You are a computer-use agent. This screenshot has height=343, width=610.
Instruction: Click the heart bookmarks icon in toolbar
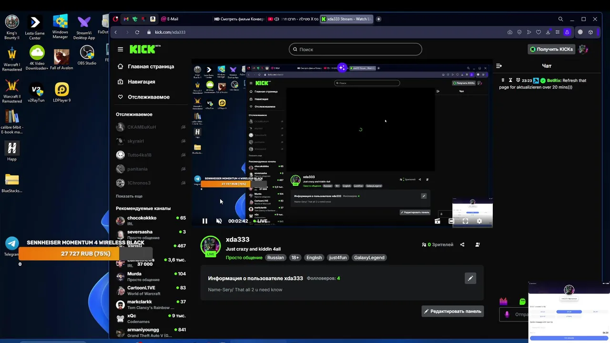[539, 32]
